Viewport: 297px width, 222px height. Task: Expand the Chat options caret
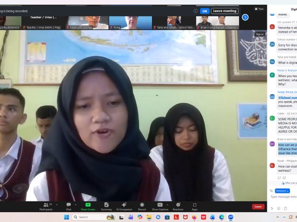click(x=76, y=204)
